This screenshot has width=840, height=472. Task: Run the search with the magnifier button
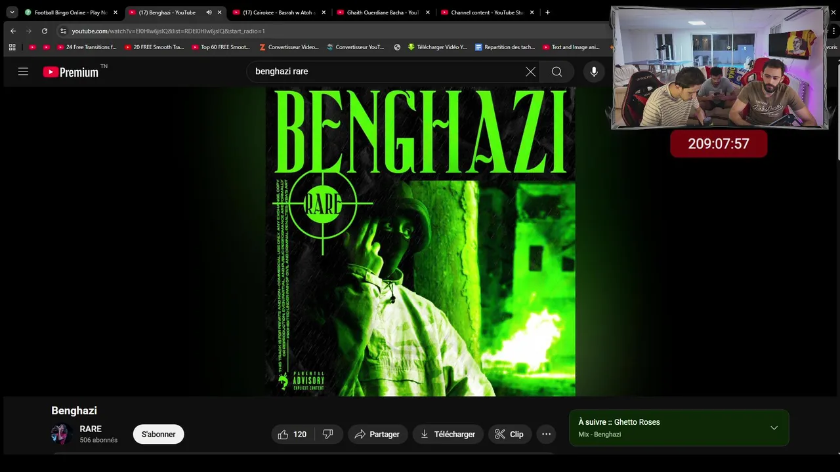click(556, 71)
